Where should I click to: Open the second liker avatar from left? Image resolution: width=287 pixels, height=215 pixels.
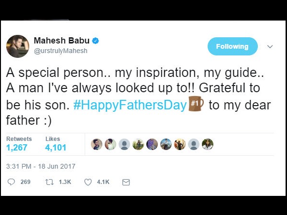tap(110, 144)
